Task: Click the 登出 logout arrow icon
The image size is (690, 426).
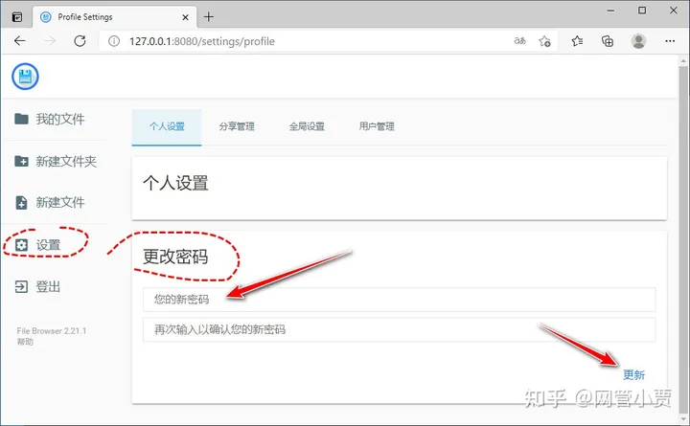Action: tap(21, 286)
